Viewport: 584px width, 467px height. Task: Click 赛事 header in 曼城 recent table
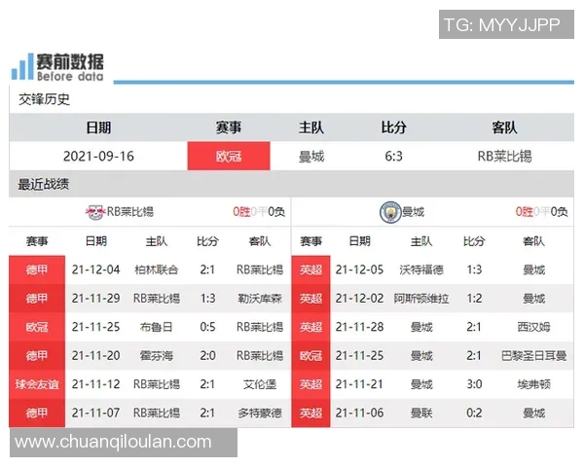point(311,241)
